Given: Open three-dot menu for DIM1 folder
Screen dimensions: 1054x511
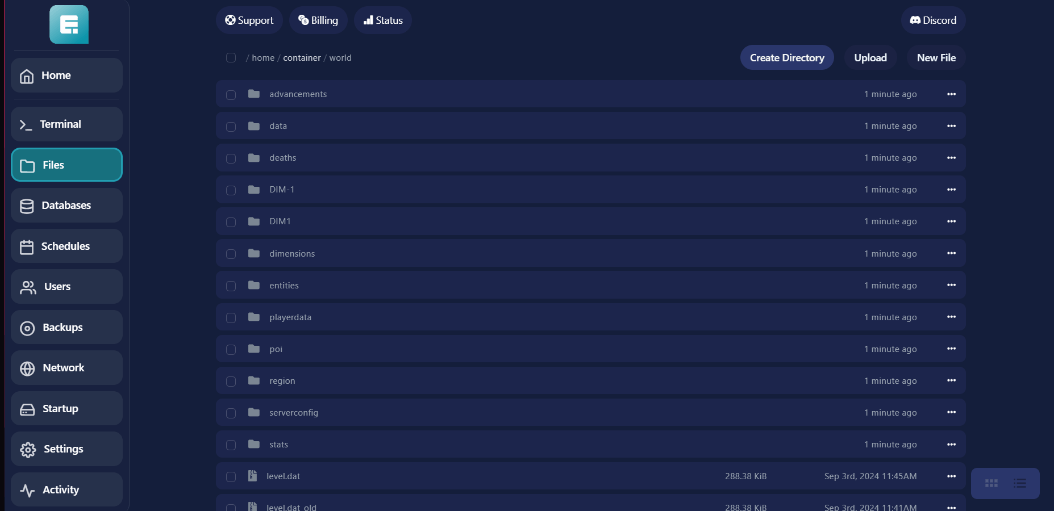Looking at the screenshot, I should 951,221.
